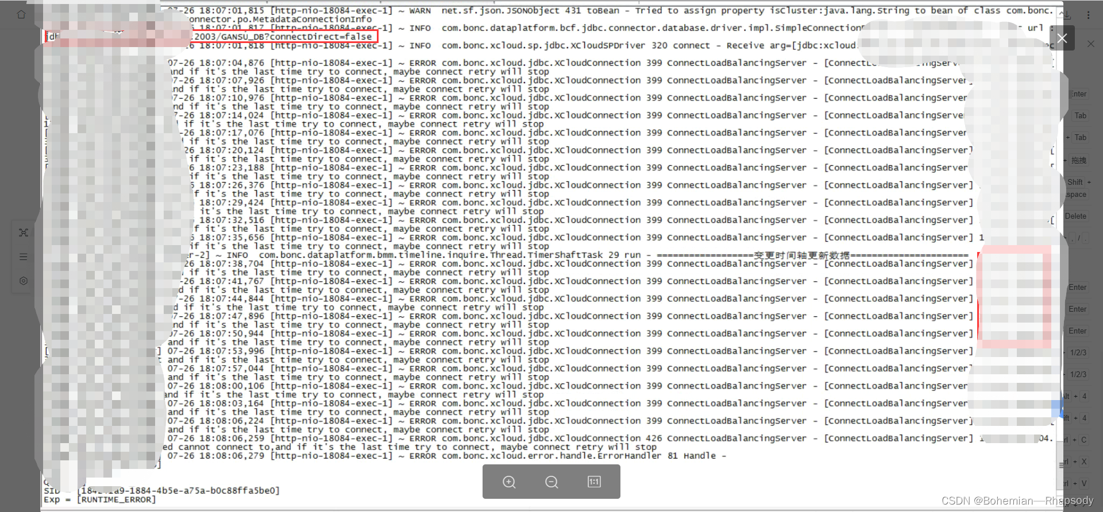Zoom out of the log image
The height and width of the screenshot is (512, 1103).
pyautogui.click(x=551, y=482)
